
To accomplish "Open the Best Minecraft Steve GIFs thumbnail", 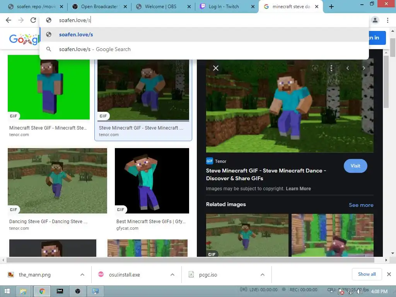I will 152,181.
